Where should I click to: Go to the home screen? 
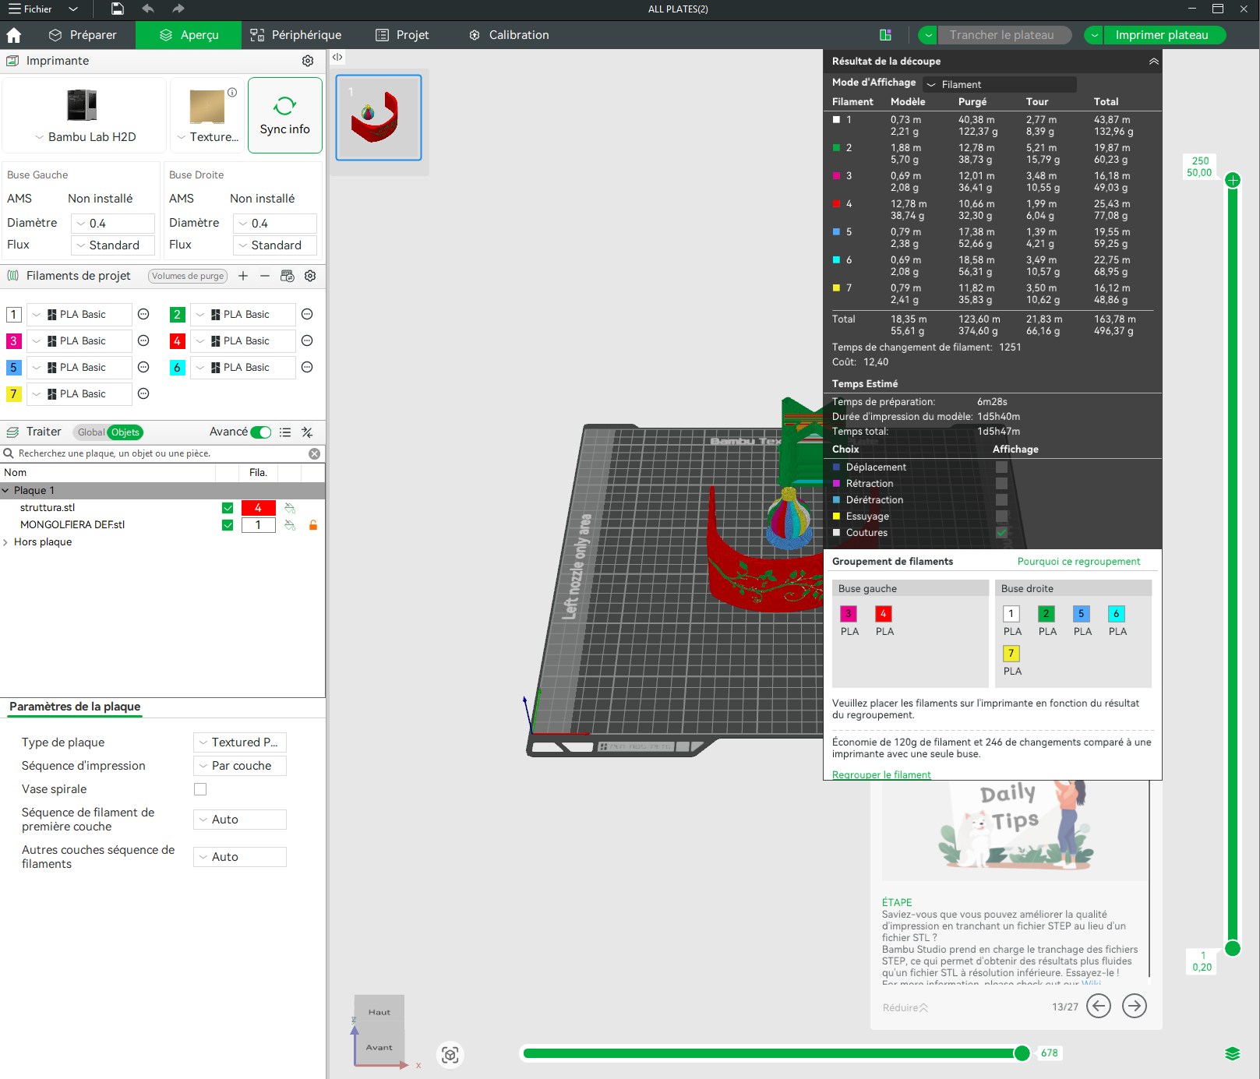pos(14,35)
